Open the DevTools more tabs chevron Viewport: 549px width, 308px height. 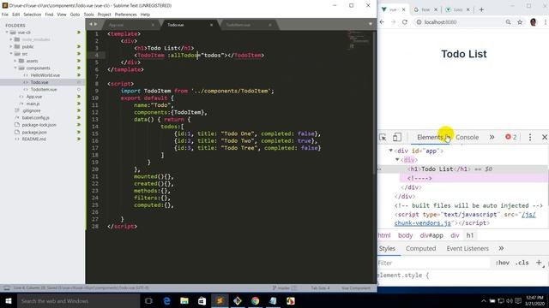pyautogui.click(x=492, y=137)
